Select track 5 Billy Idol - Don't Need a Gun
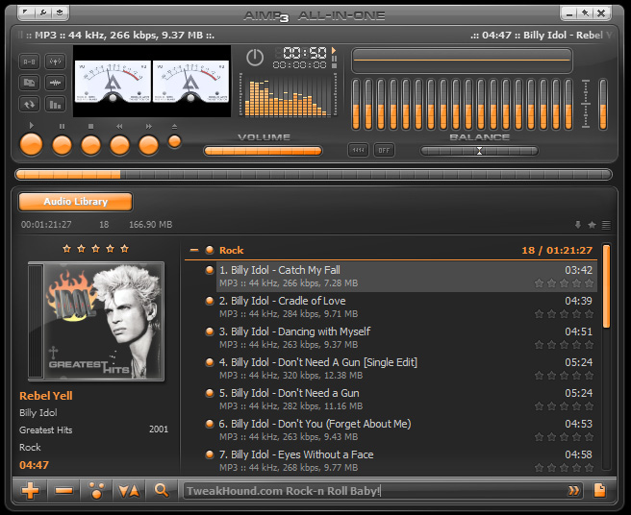631x515 pixels. [407, 399]
